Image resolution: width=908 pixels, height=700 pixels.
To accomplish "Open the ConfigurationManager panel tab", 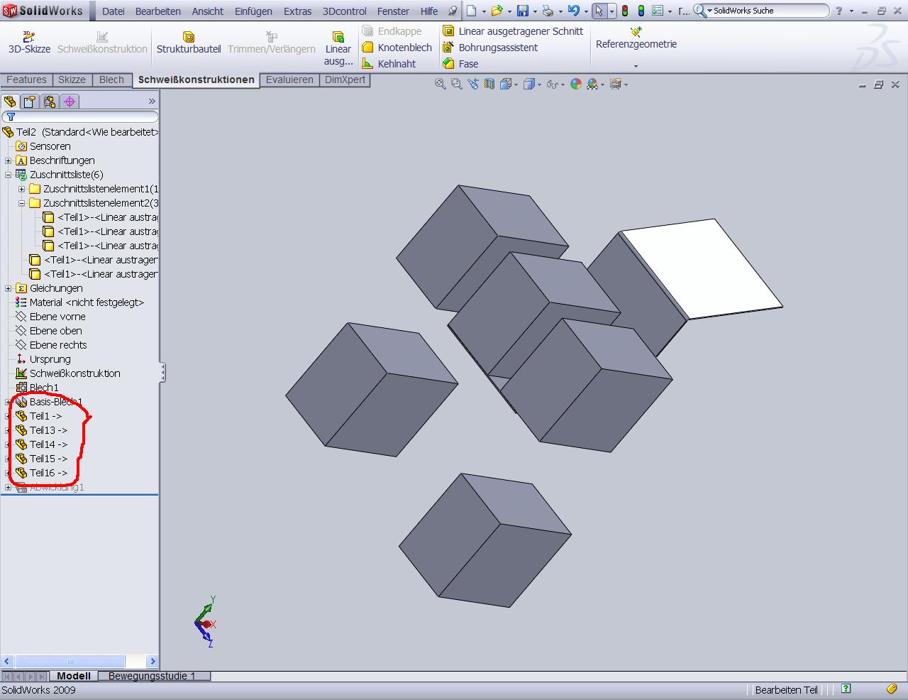I will pos(50,102).
